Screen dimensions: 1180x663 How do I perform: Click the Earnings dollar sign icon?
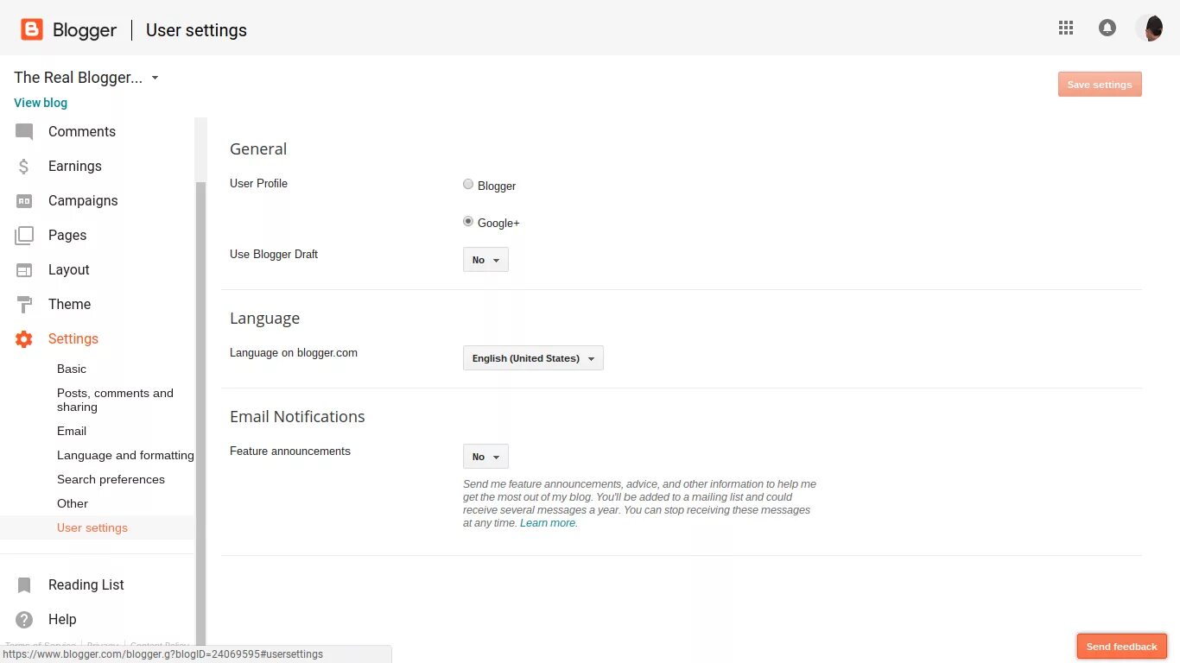coord(24,167)
